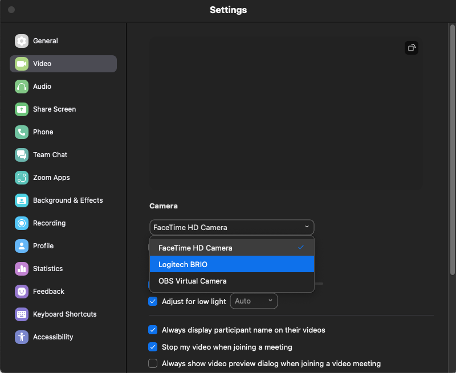Uncheck Always display participant name checkbox
Image resolution: width=456 pixels, height=373 pixels.
click(153, 330)
